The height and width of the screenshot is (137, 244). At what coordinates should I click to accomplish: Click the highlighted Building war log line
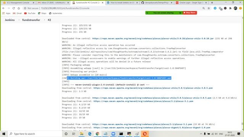pyautogui.click(x=117, y=78)
